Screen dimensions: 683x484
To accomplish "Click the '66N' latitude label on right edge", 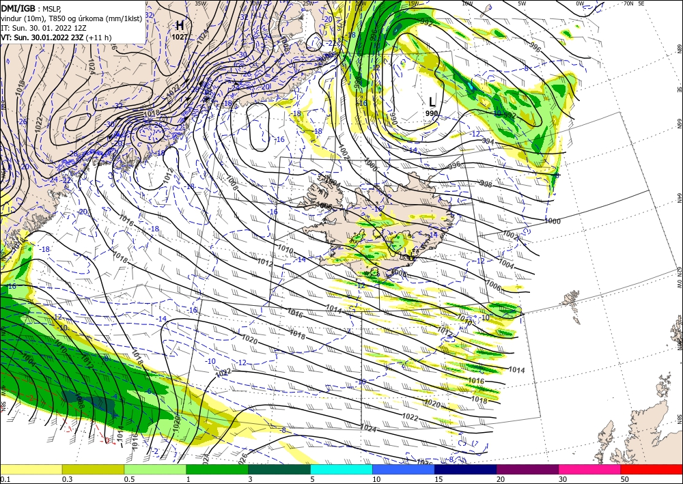I will click(x=679, y=123).
